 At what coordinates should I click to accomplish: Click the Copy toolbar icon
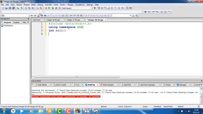coord(29,8)
